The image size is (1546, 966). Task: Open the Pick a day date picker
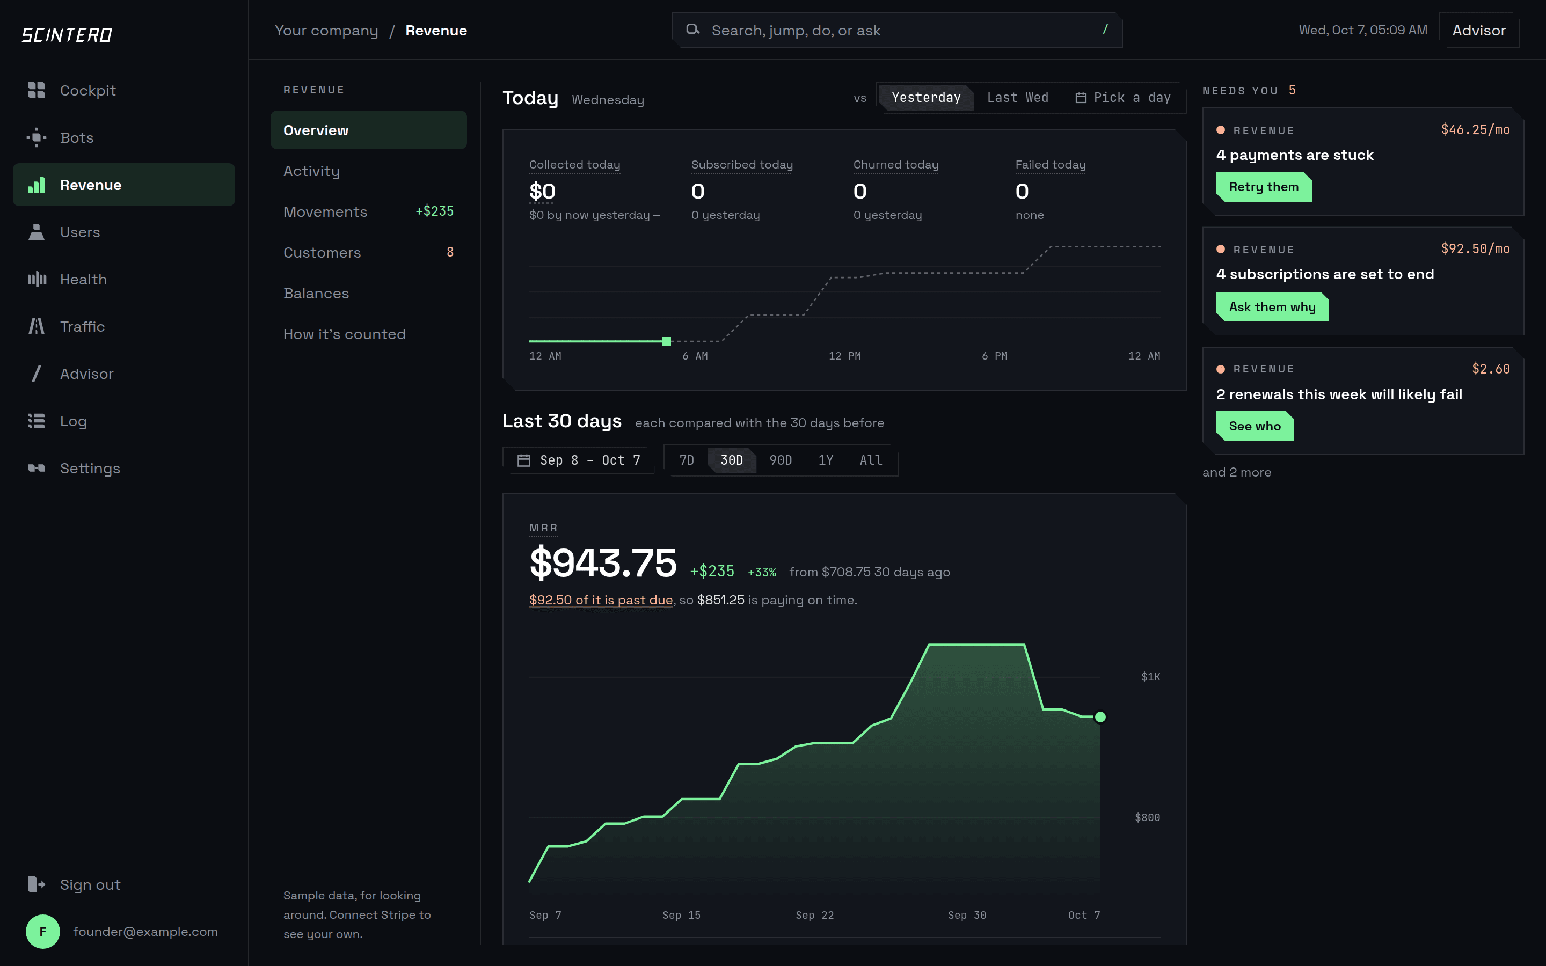click(x=1122, y=98)
